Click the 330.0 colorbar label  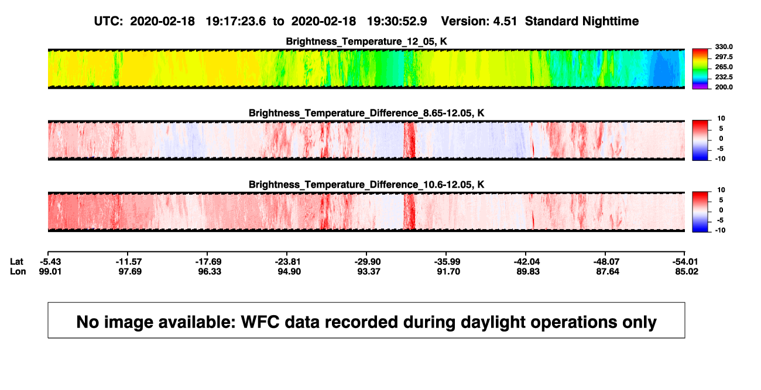click(x=724, y=47)
